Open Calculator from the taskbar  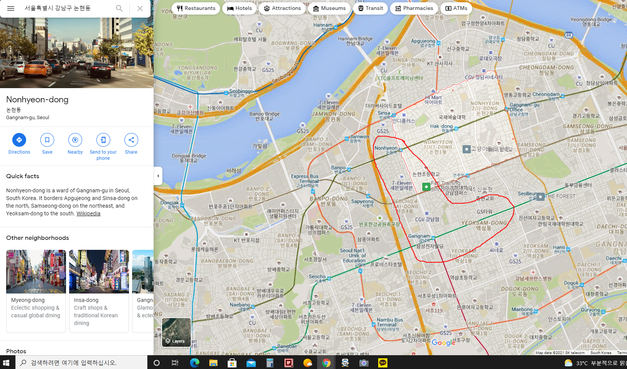[270, 362]
